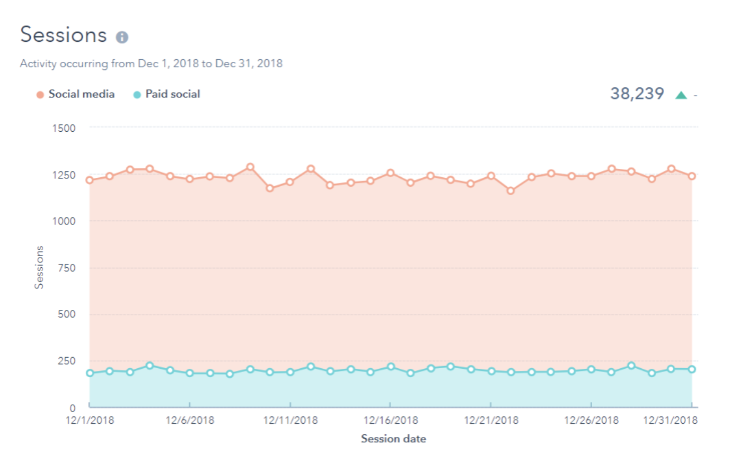
Task: Click the Social media marker at 12/11/2018
Action: point(290,182)
